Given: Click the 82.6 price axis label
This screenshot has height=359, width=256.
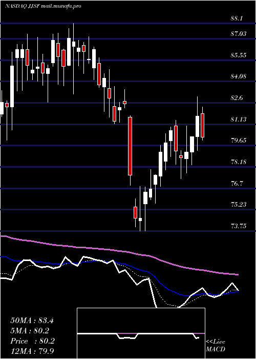Looking at the screenshot, I should [238, 98].
